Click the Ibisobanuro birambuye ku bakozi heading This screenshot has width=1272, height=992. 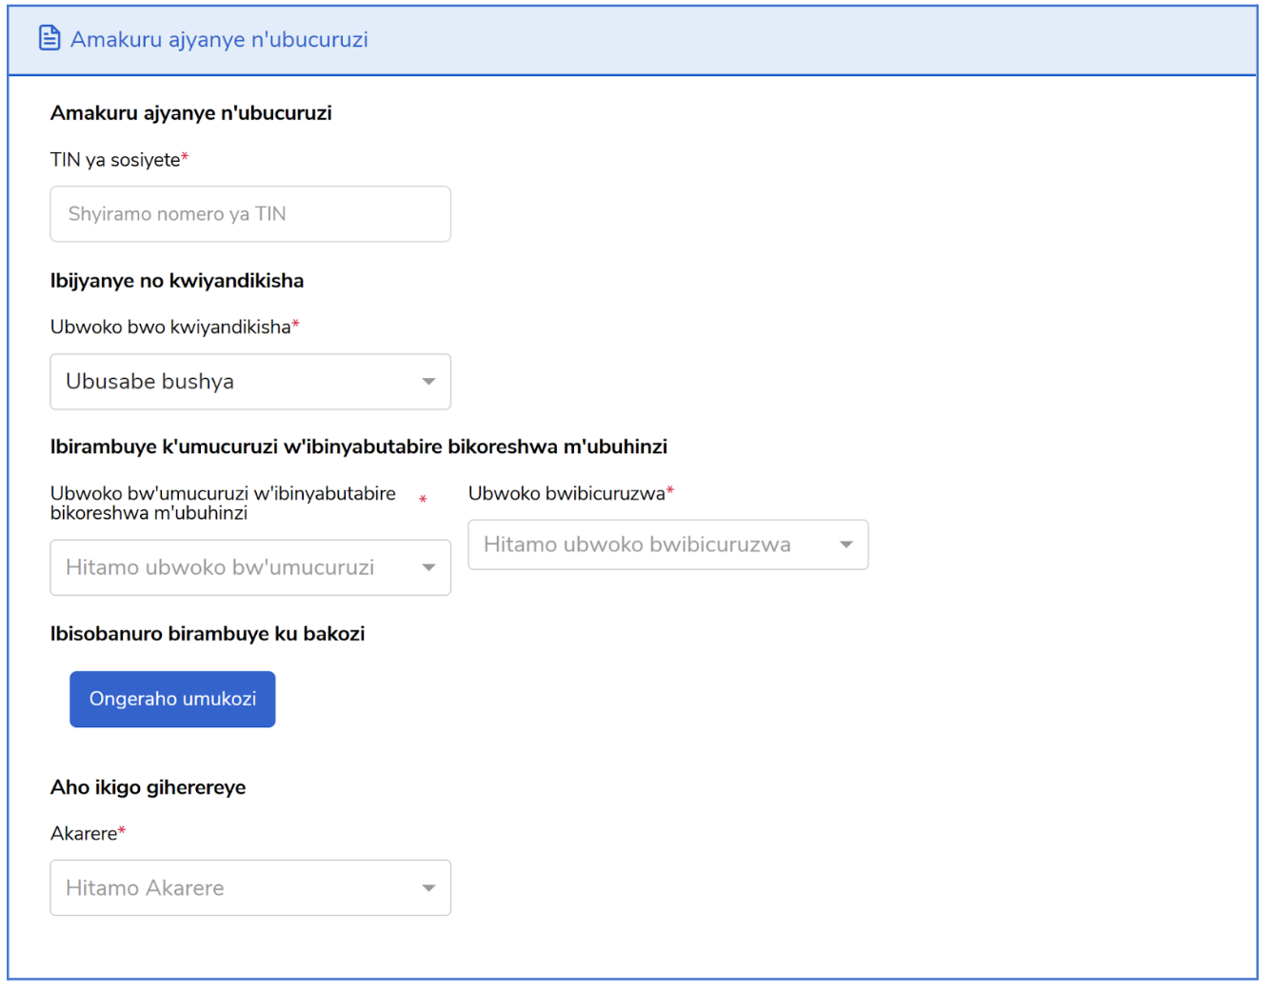coord(208,634)
